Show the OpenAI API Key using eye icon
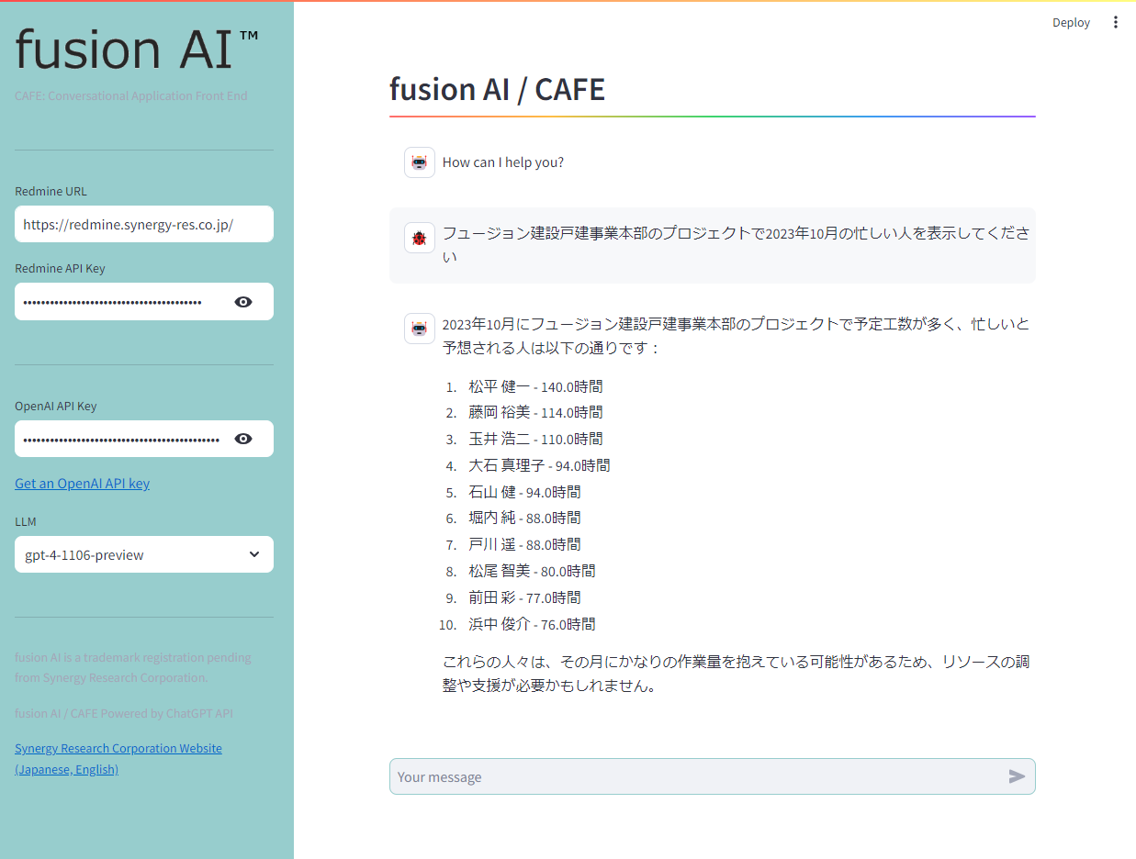Screen dimensions: 1136x859 (x=243, y=439)
